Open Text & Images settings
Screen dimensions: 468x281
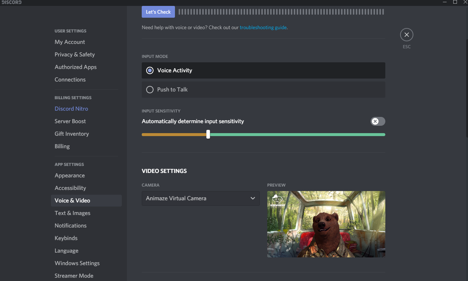72,213
